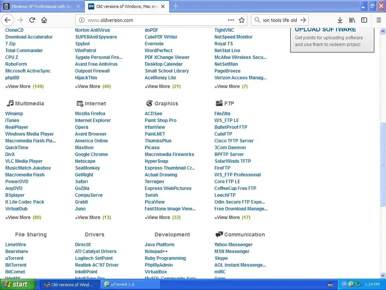Image resolution: width=386 pixels, height=290 pixels.
Task: Open the FileZilla link
Action: point(222,113)
